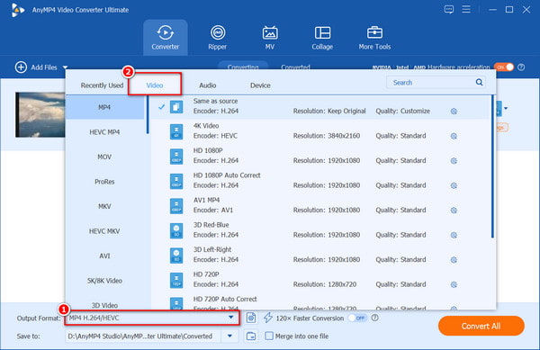
Task: Open the output folder icon beside Save to
Action: [x=251, y=336]
